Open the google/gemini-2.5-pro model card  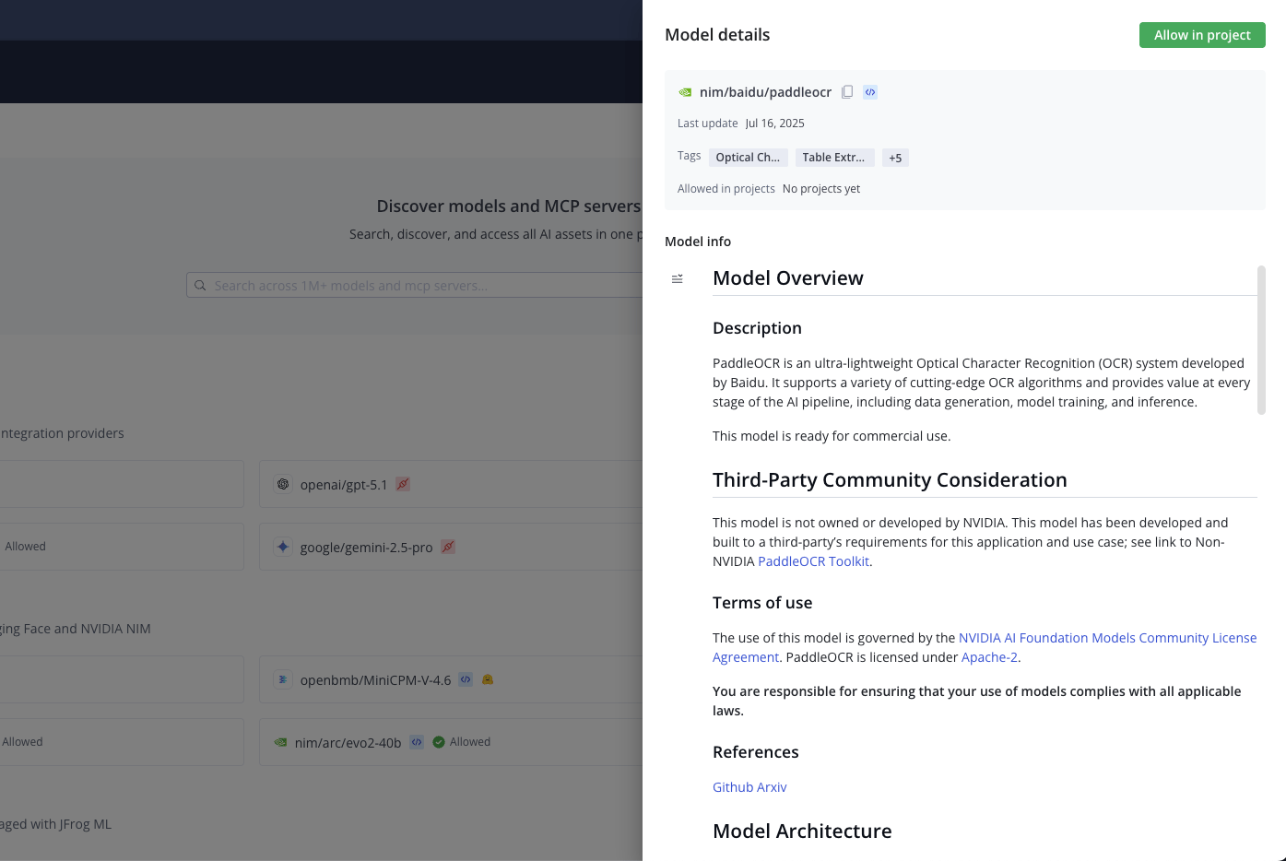[451, 547]
